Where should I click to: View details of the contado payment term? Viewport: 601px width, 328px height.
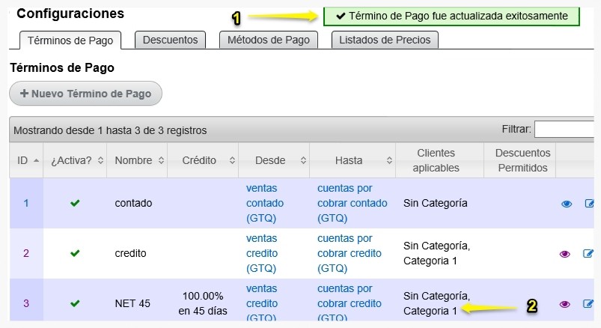[x=567, y=204]
